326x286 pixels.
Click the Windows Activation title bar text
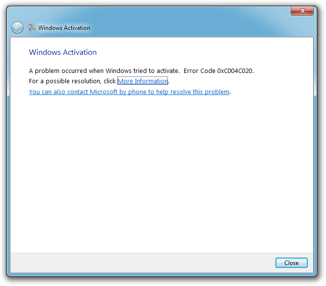64,28
